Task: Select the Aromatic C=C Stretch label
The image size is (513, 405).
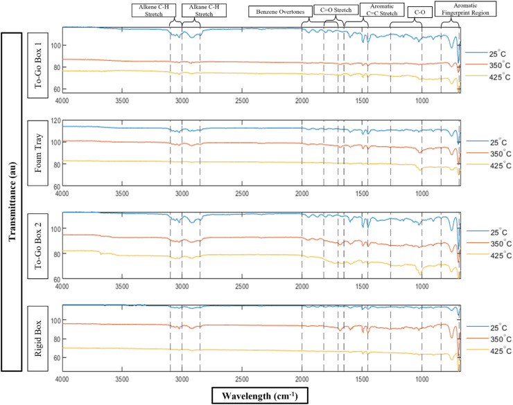Action: [x=382, y=10]
